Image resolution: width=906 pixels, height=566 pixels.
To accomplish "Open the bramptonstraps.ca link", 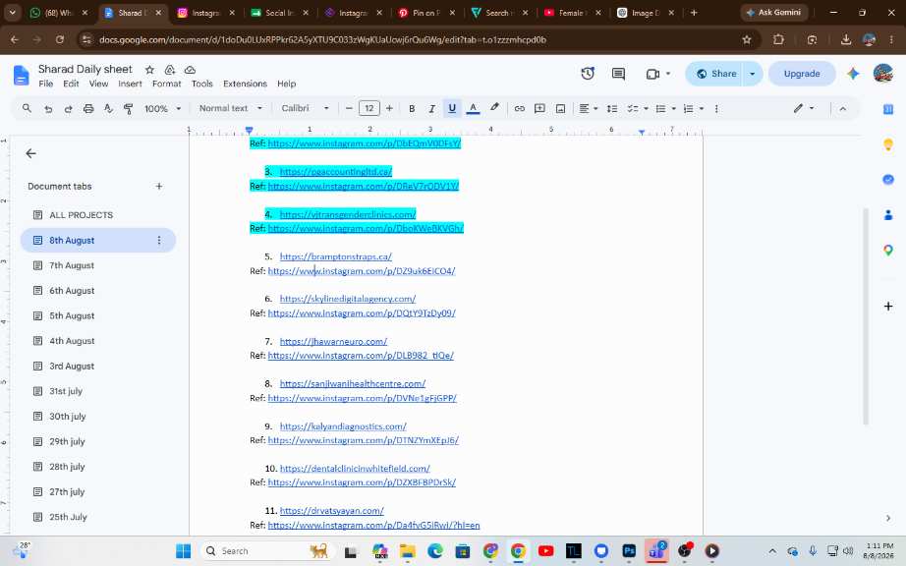I will 336,256.
